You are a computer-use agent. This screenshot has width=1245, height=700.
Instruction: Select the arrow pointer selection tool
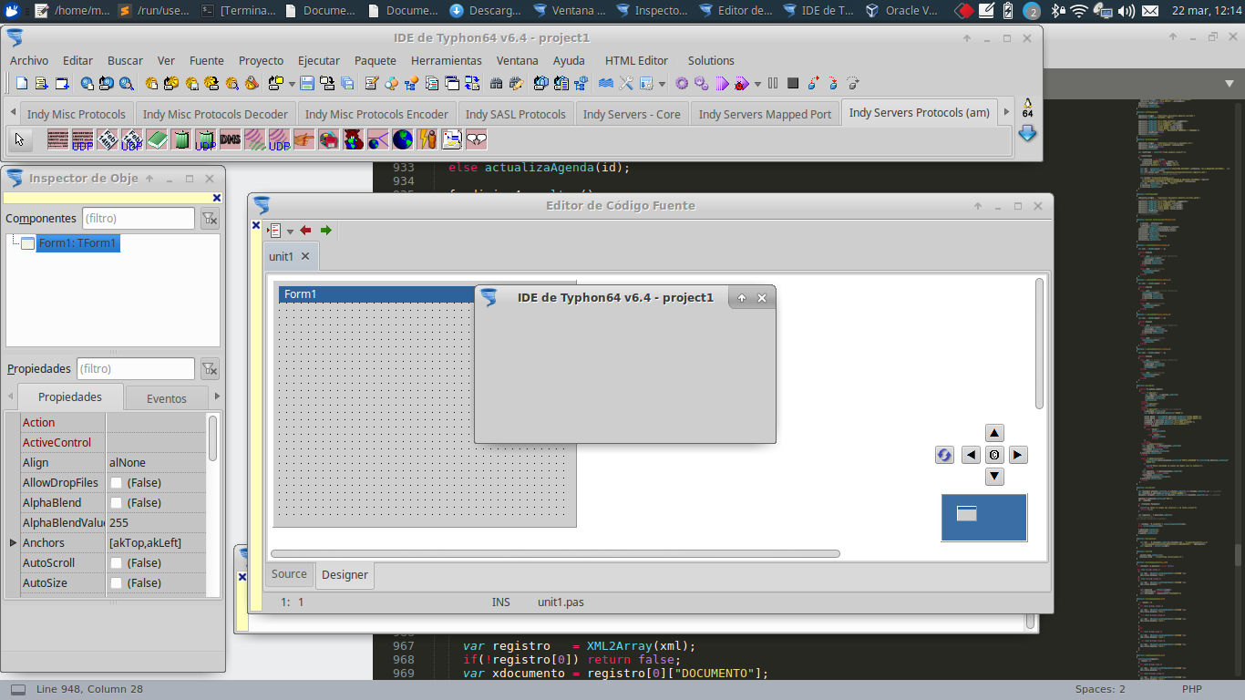tap(20, 139)
